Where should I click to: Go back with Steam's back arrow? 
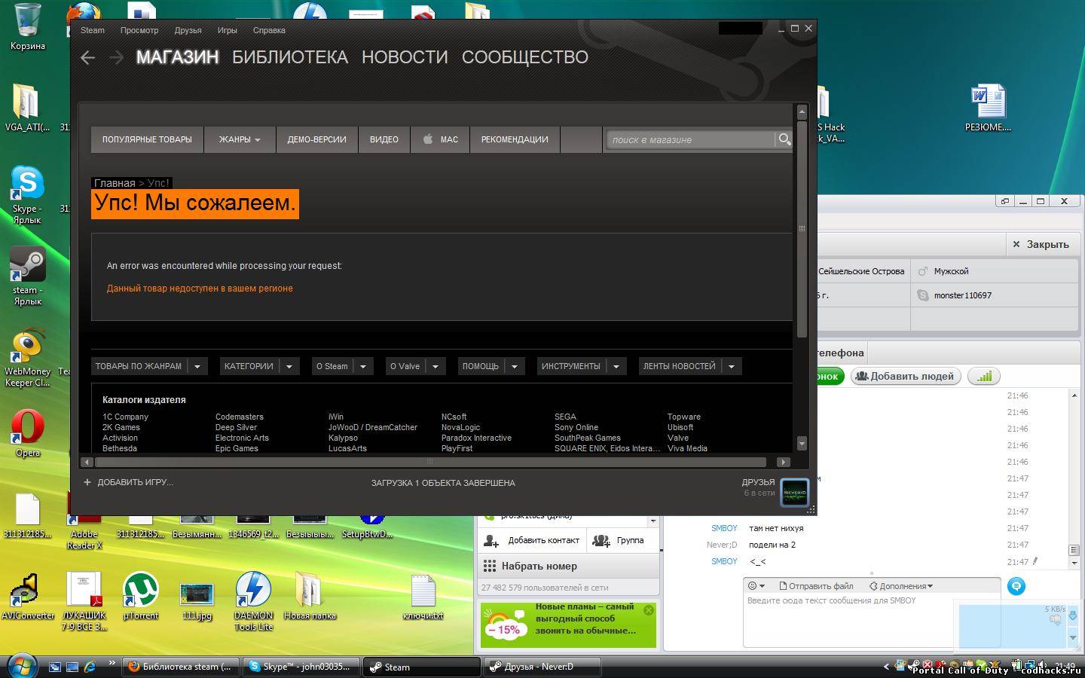pyautogui.click(x=87, y=57)
